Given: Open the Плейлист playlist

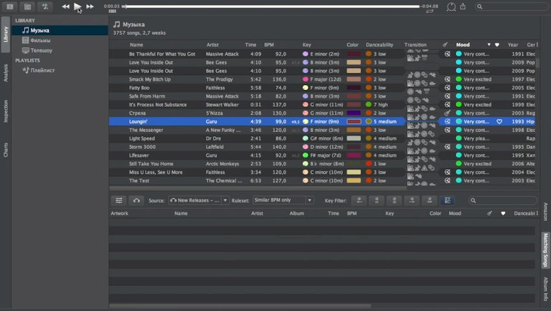Looking at the screenshot, I should 42,70.
